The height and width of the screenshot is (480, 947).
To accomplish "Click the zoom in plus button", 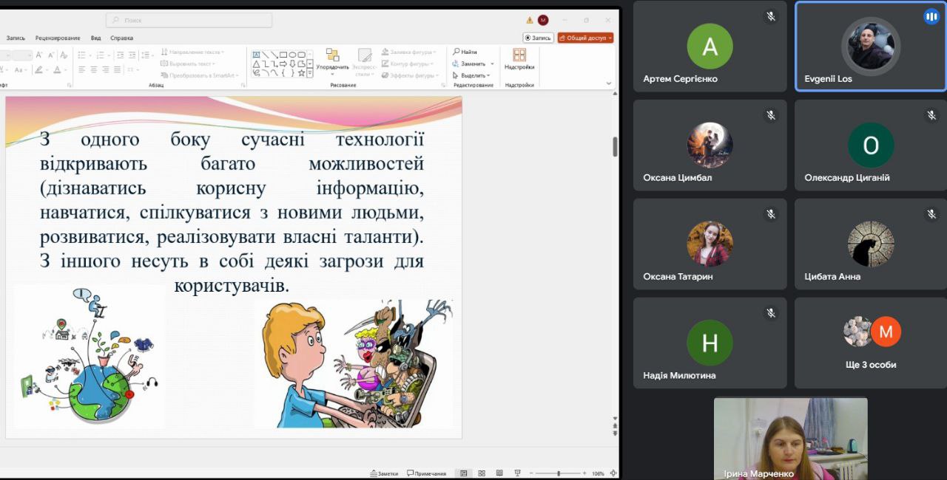I will point(584,473).
